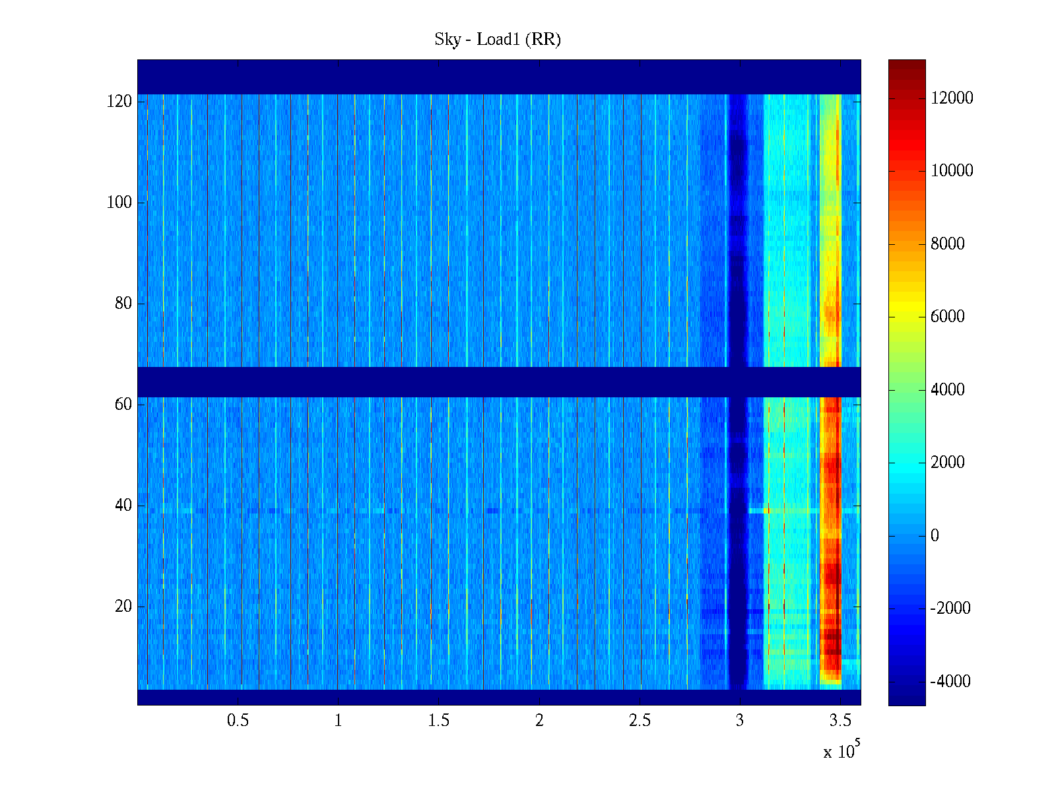This screenshot has height=792, width=1056.
Task: Click the colorbar label -4000
Action: click(950, 681)
